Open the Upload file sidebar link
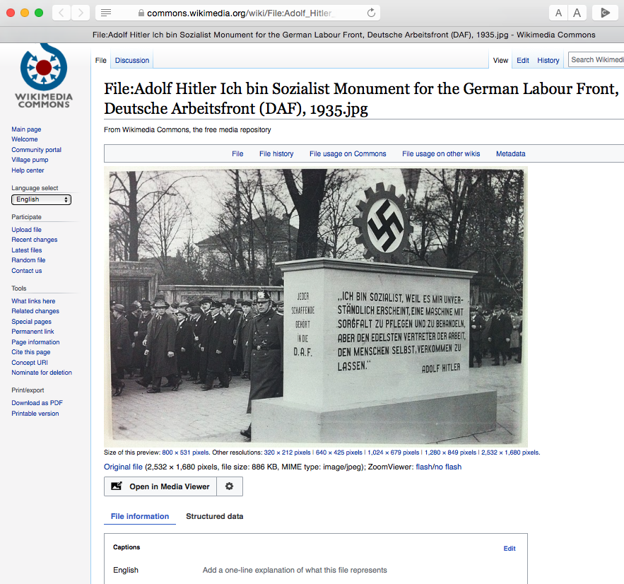Screen dimensions: 624x584 [26, 230]
